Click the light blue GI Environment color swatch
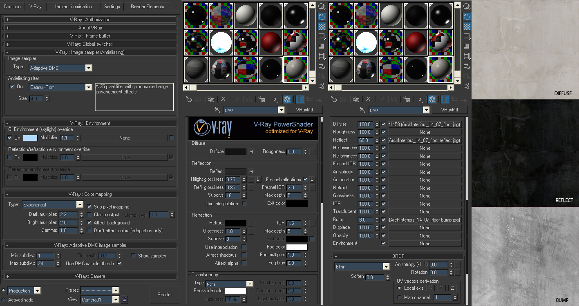Image resolution: width=579 pixels, height=306 pixels. tap(30, 138)
